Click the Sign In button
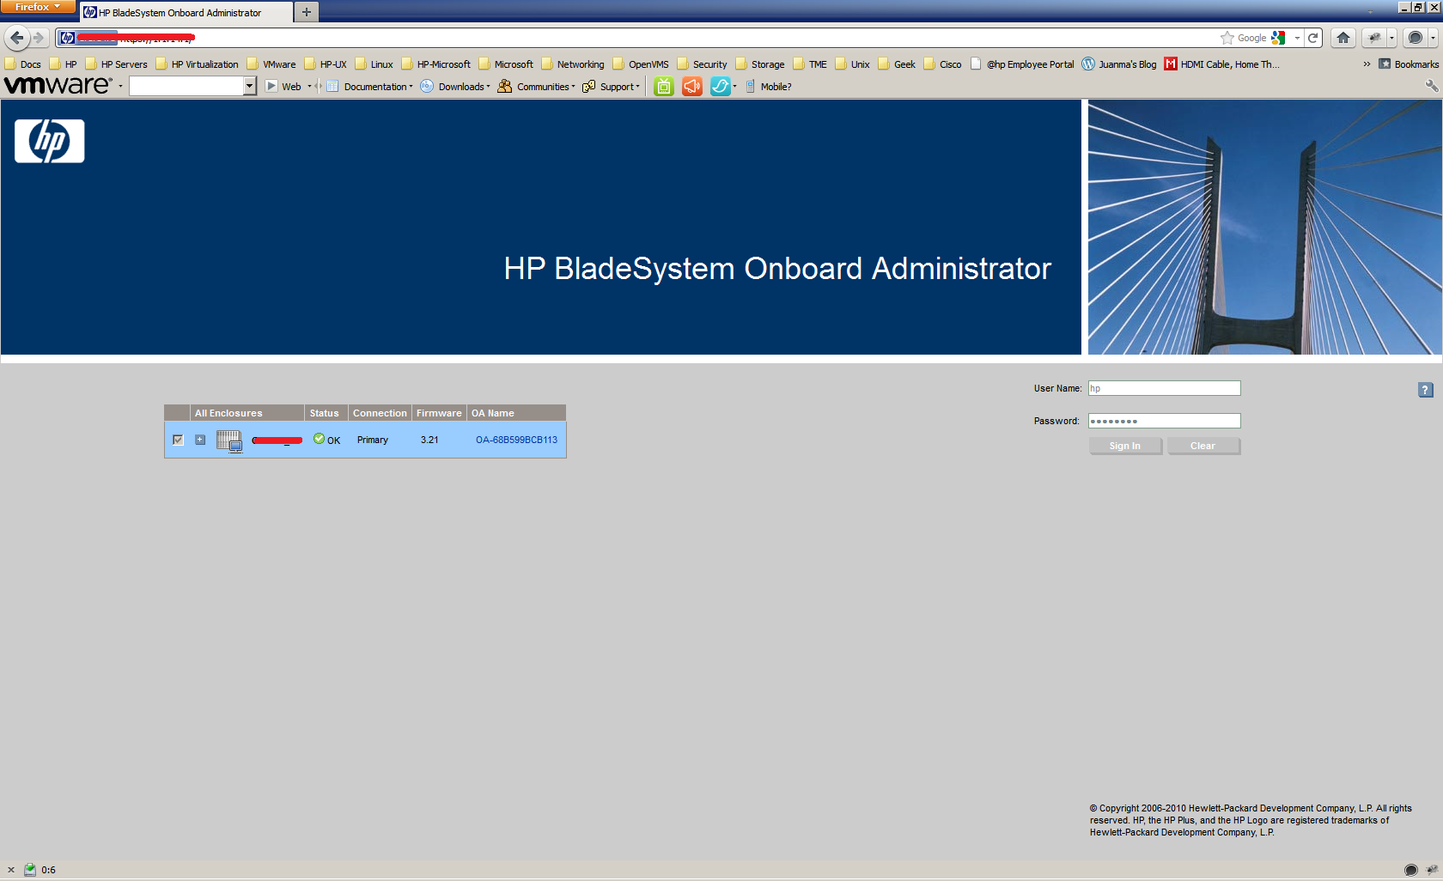 point(1124,446)
